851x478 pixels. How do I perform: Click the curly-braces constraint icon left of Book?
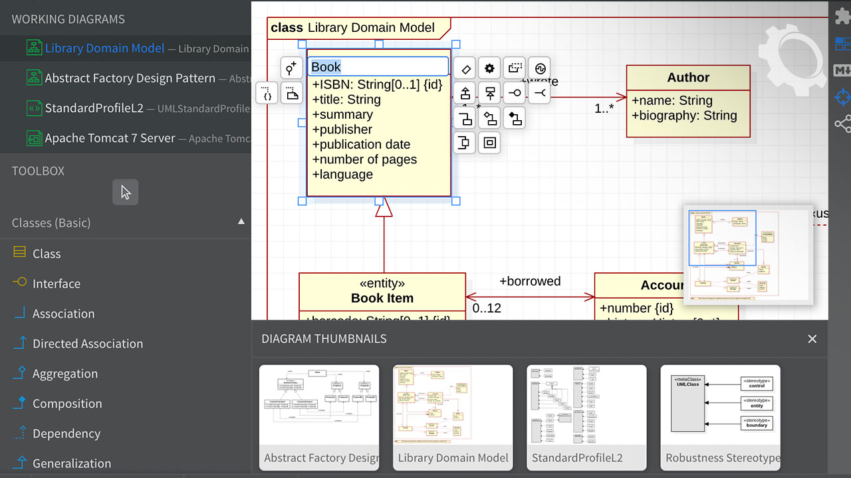(x=267, y=94)
